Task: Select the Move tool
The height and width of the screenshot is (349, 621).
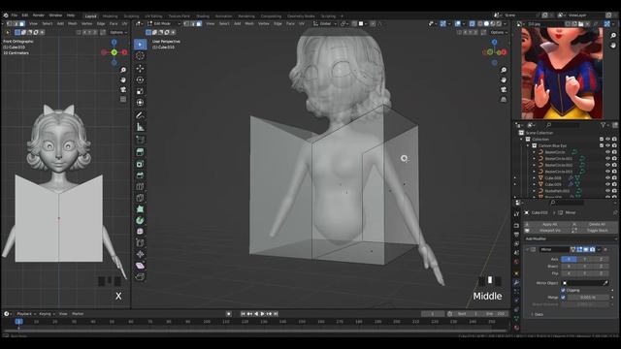Action: coord(140,69)
